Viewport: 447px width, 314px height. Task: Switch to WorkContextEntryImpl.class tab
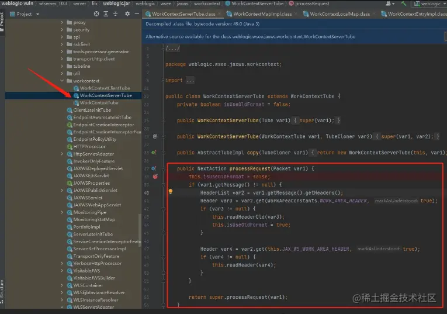coord(415,14)
